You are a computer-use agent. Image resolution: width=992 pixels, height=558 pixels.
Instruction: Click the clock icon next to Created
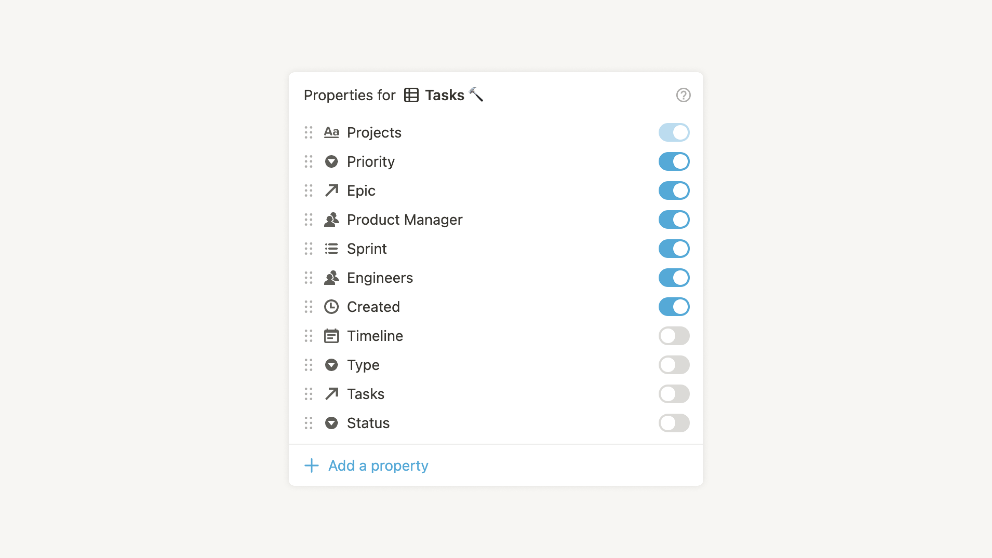point(332,307)
